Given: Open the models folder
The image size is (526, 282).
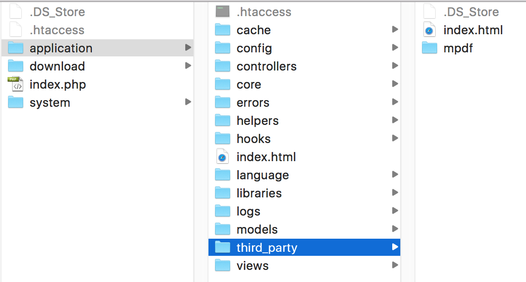Looking at the screenshot, I should tap(257, 230).
